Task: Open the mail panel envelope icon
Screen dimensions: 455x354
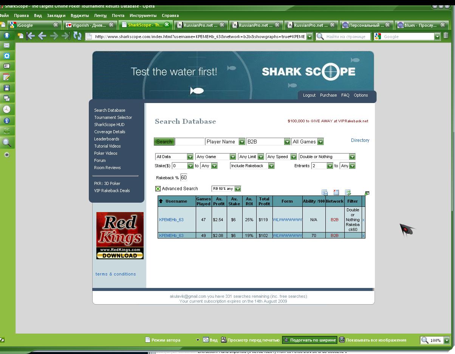Action: coord(6,45)
